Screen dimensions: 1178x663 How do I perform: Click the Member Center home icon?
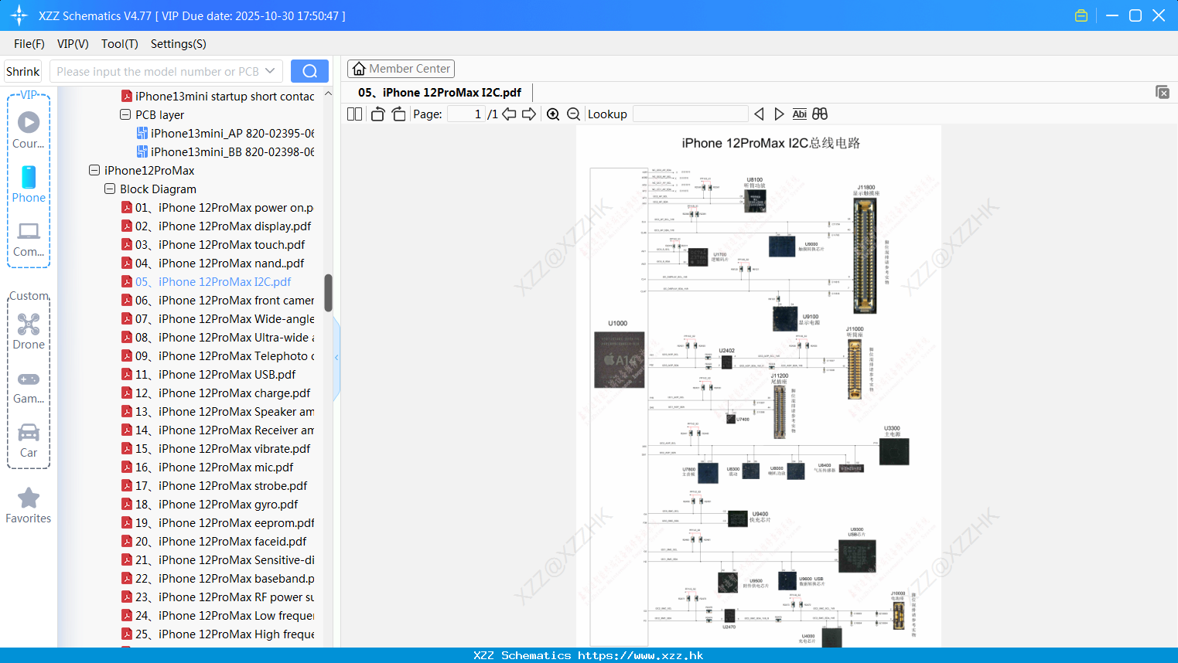click(359, 69)
